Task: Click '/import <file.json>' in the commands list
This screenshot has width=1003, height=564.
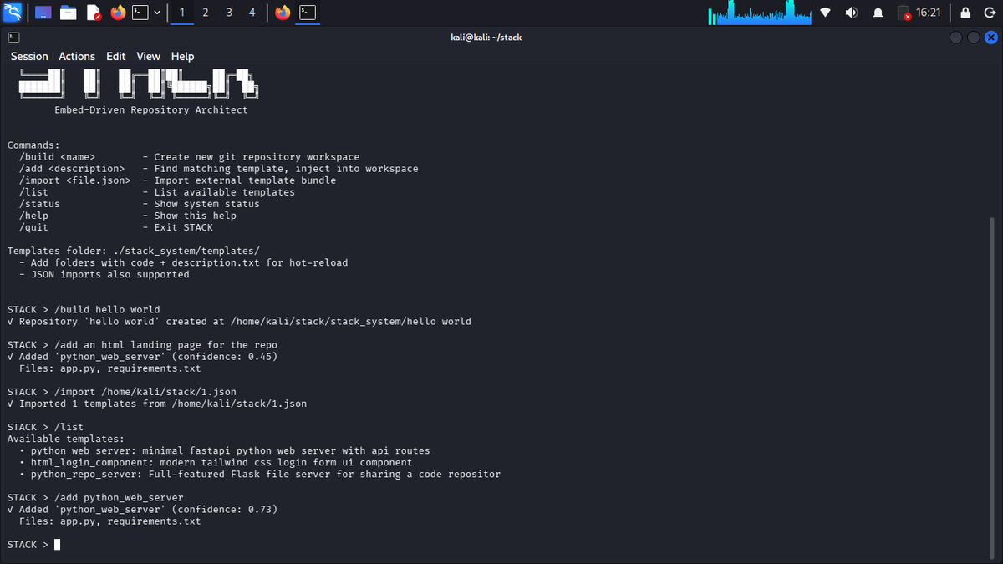Action: coord(74,180)
